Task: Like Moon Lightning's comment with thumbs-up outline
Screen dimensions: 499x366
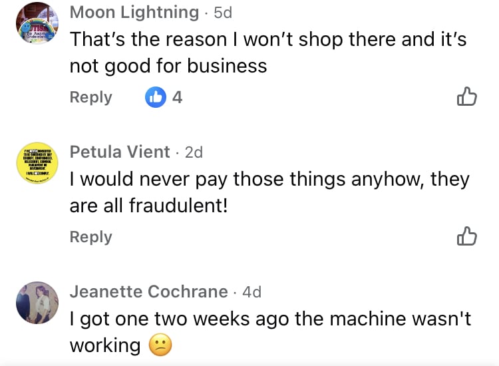Action: [x=467, y=96]
